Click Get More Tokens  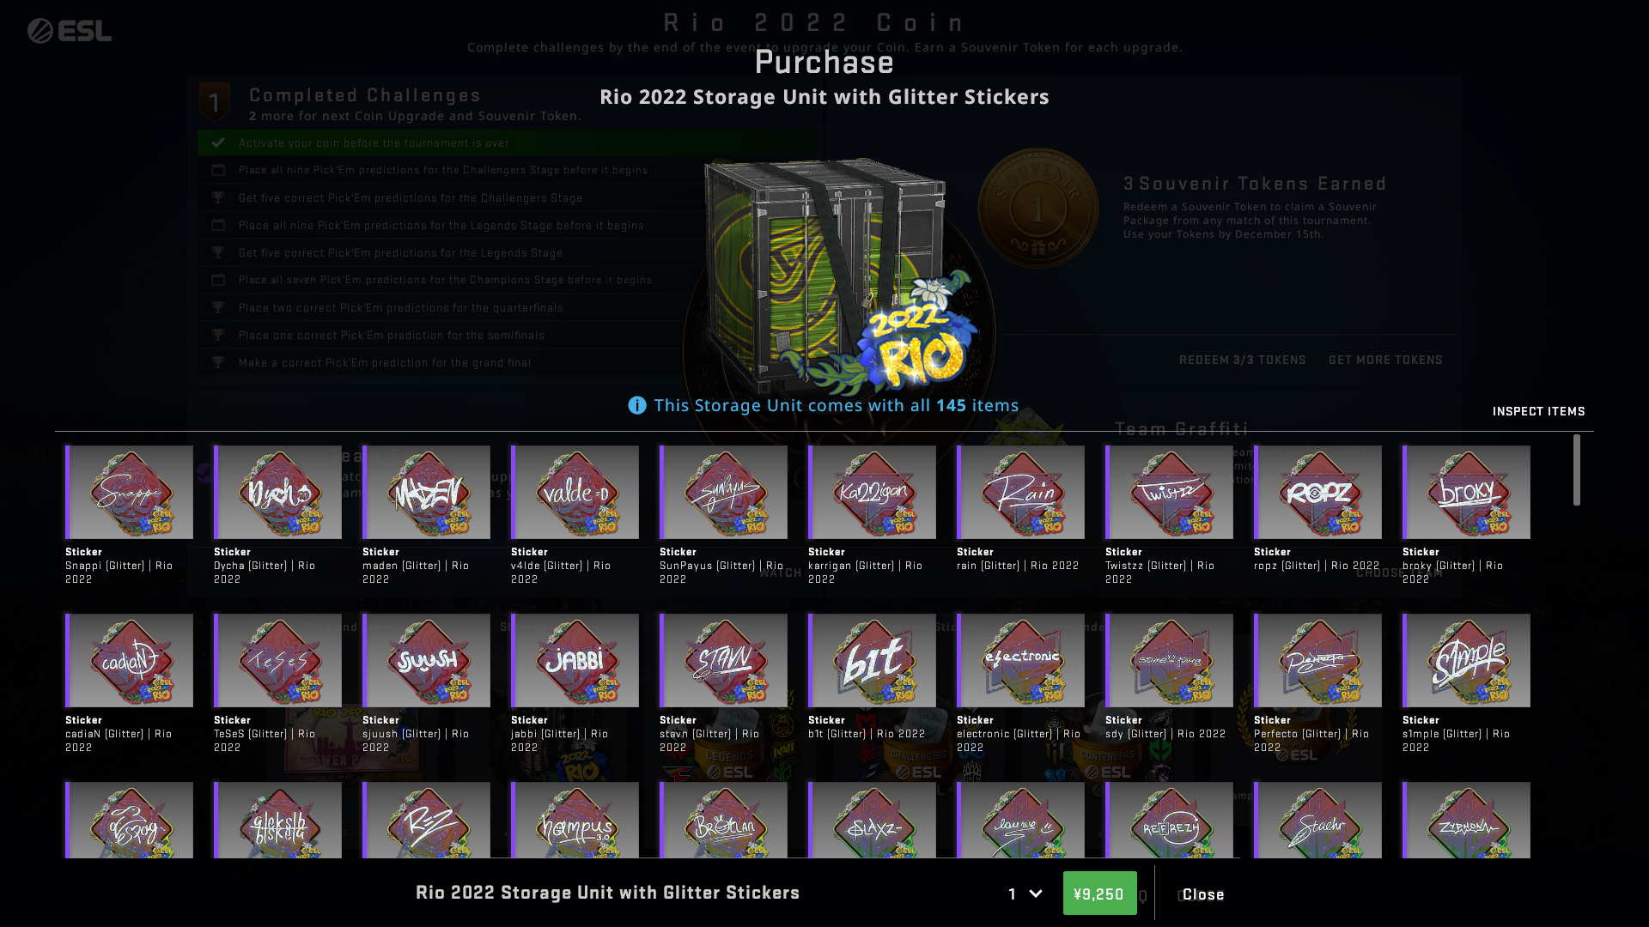point(1385,360)
